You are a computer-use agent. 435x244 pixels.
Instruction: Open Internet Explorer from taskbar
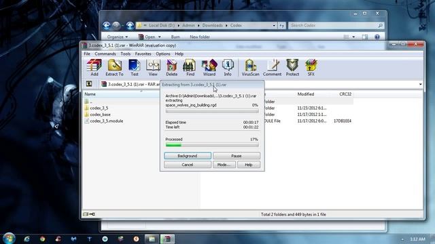point(27,239)
